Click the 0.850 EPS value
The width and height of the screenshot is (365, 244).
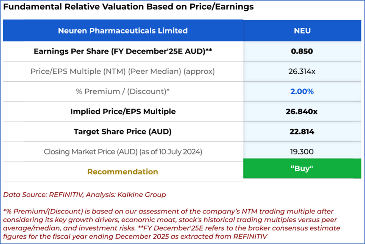[x=302, y=51]
